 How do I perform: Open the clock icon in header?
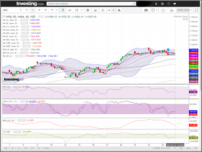[169, 4]
